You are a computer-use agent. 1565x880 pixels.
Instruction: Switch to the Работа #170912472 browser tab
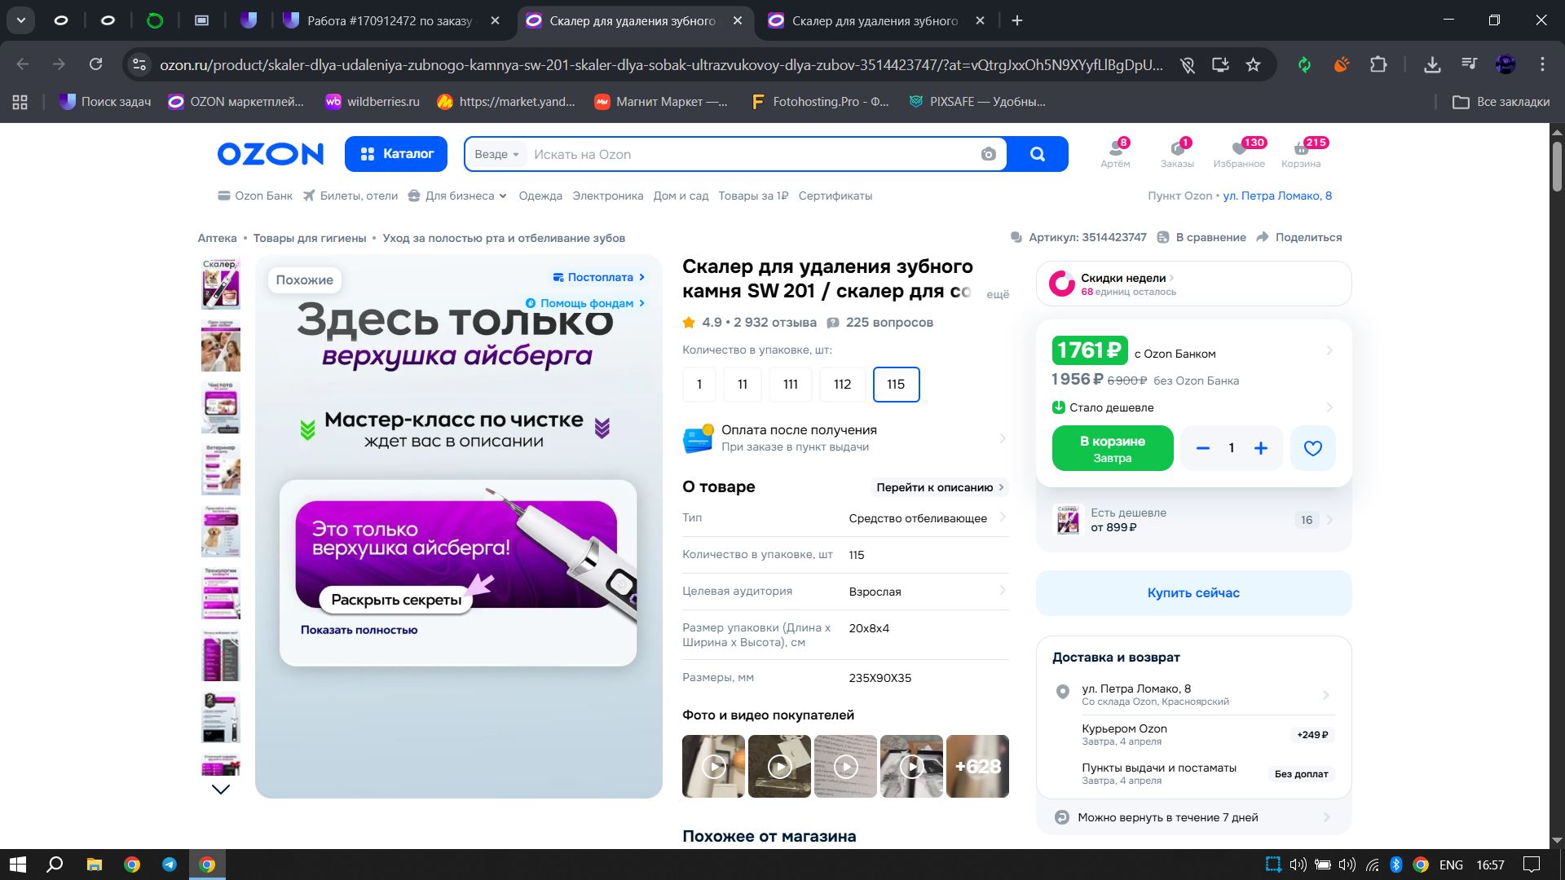(x=389, y=21)
